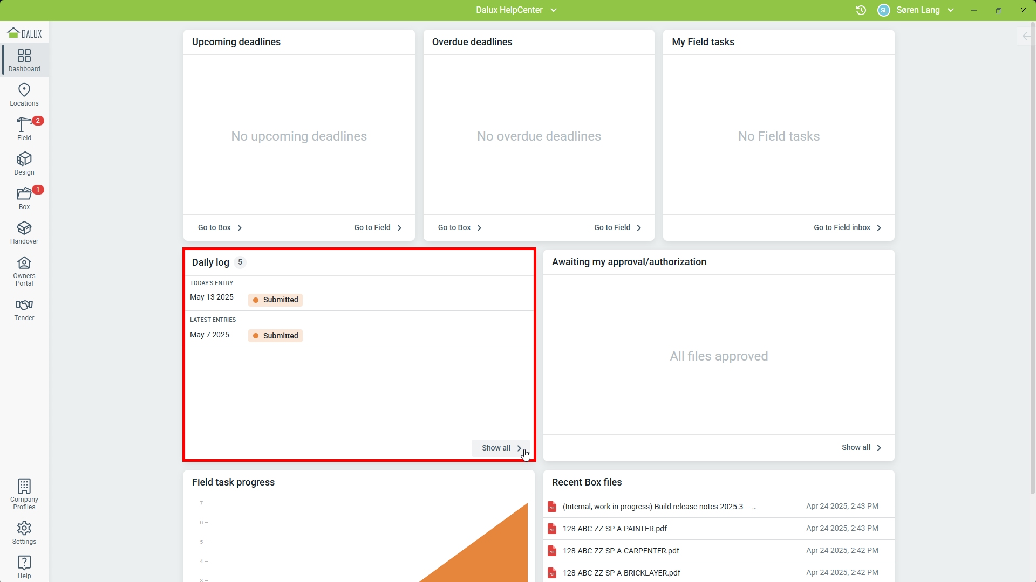Open the Help menu item
Viewport: 1036px width, 582px height.
pos(24,567)
